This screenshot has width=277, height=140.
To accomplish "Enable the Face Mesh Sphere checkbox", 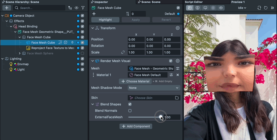I will click(82, 53).
